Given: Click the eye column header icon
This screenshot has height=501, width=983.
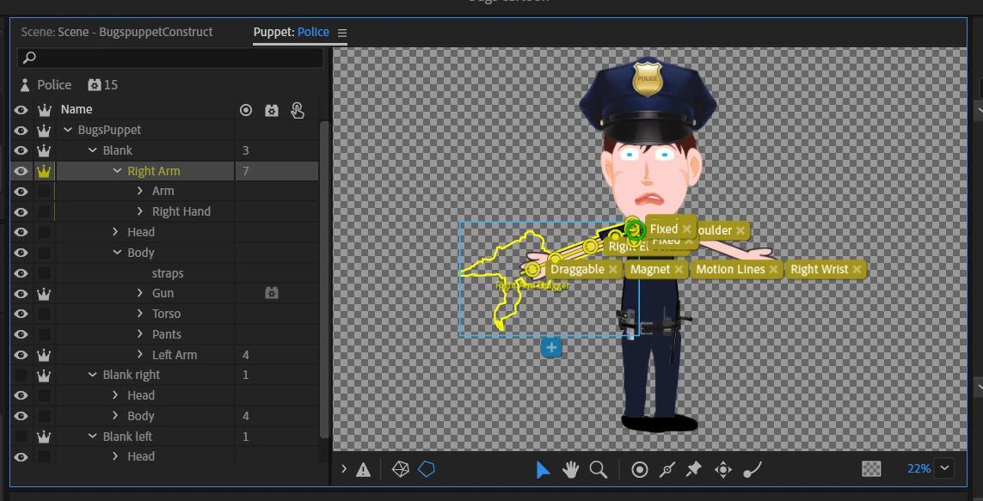Looking at the screenshot, I should pos(21,110).
